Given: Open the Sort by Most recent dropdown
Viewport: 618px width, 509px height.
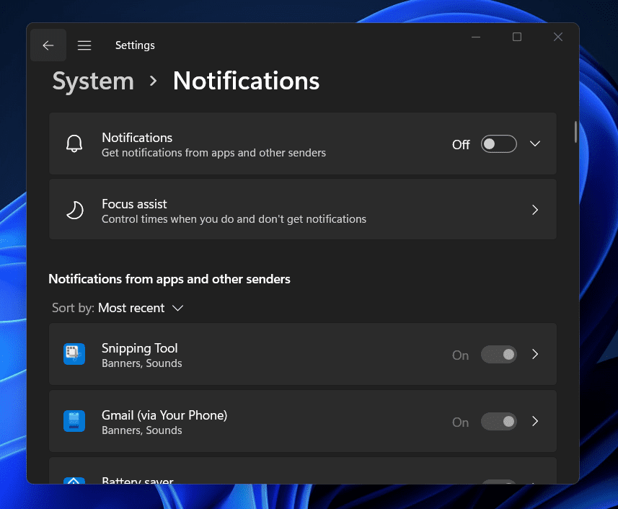Looking at the screenshot, I should pyautogui.click(x=140, y=308).
